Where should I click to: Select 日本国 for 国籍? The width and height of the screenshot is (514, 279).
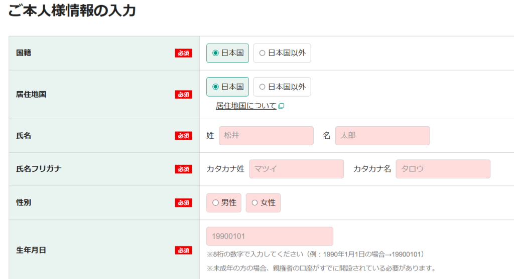coord(227,53)
